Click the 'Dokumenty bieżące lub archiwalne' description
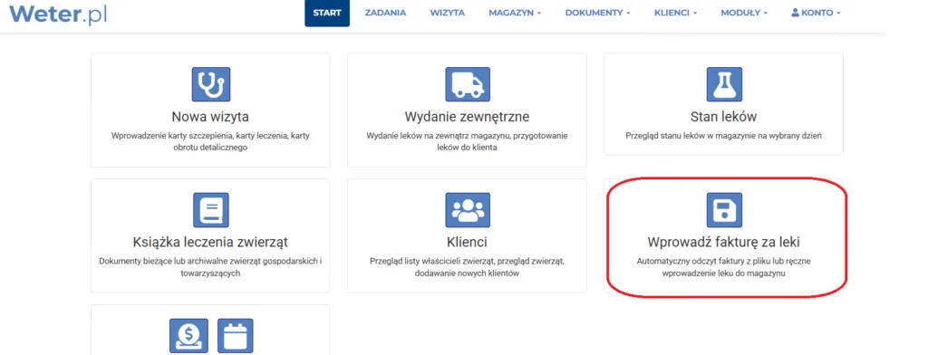 210,267
